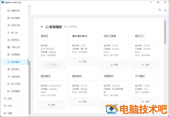The height and width of the screenshot is (117, 169).
Task: Click the 任务 list icon
Action: [5, 98]
